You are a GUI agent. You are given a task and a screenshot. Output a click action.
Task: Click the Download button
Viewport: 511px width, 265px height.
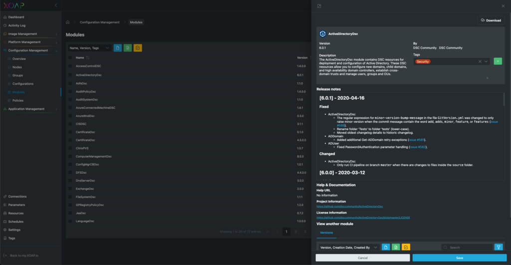(x=491, y=20)
